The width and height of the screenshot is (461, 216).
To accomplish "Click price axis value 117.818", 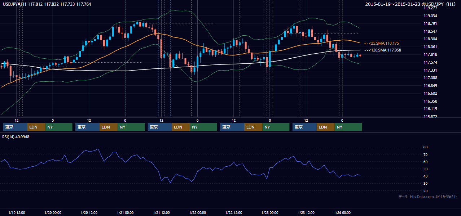I will pos(430,55).
